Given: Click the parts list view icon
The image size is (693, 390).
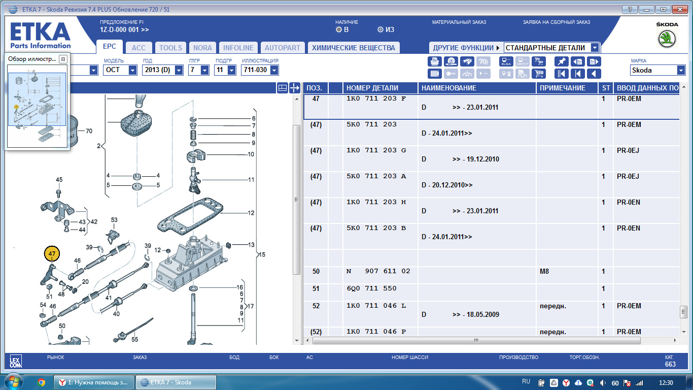Looking at the screenshot, I should (x=435, y=74).
